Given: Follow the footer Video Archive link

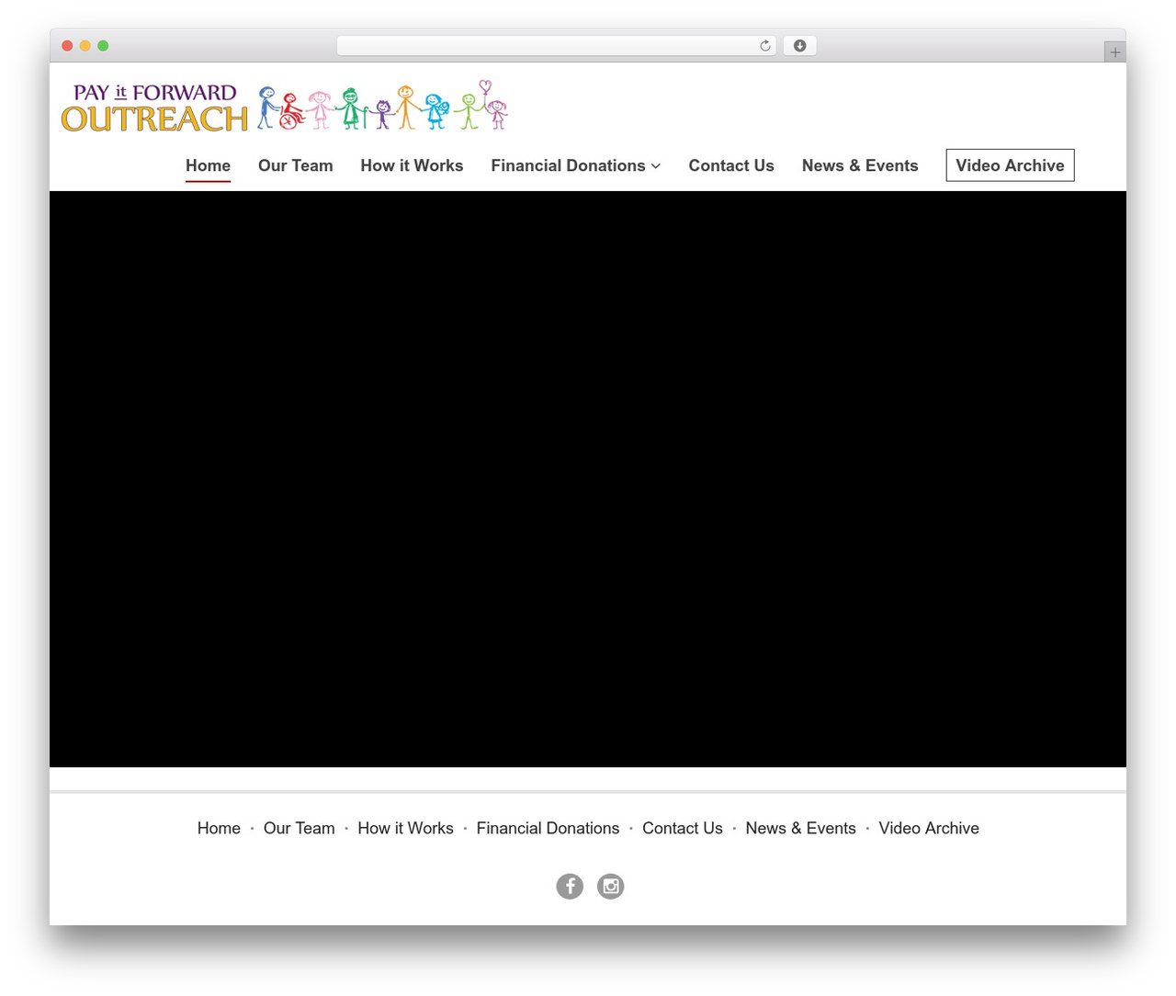Looking at the screenshot, I should (x=929, y=828).
